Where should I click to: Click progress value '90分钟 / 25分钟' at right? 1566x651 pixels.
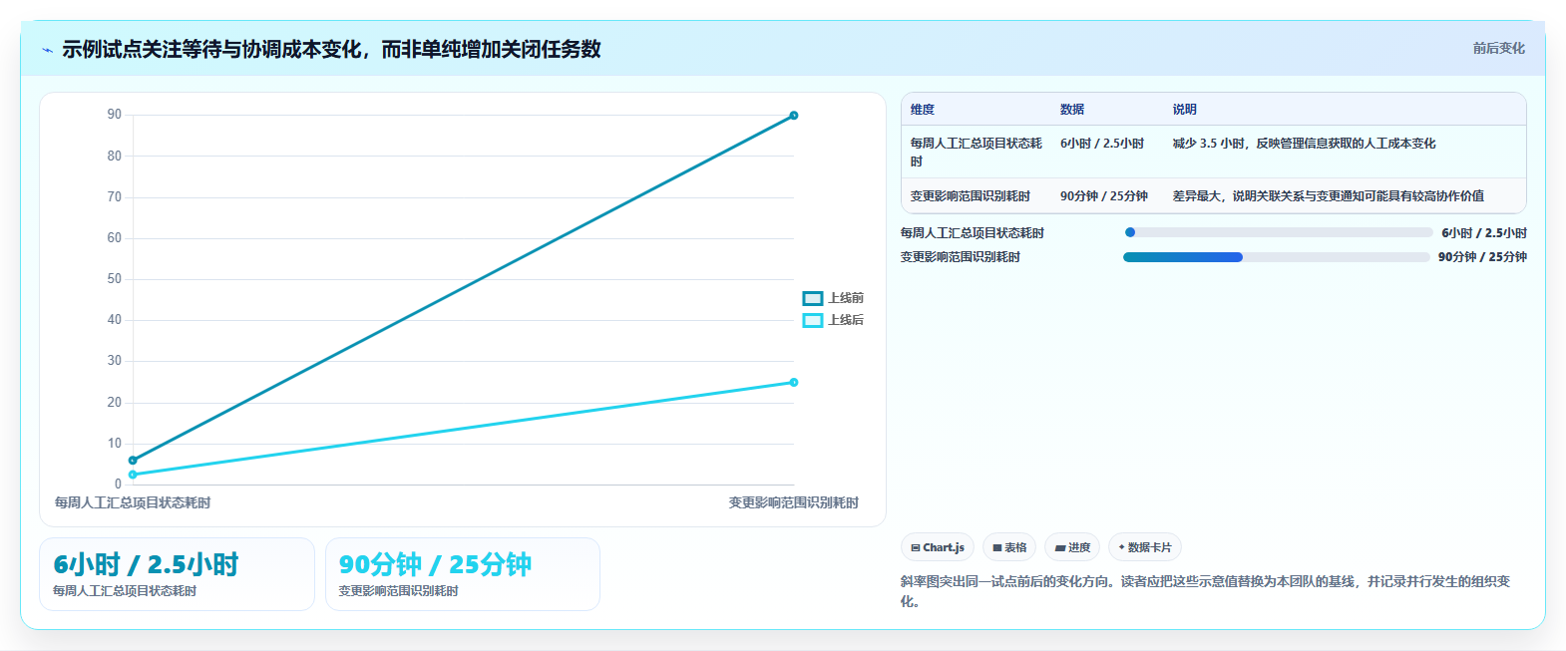pos(1482,257)
